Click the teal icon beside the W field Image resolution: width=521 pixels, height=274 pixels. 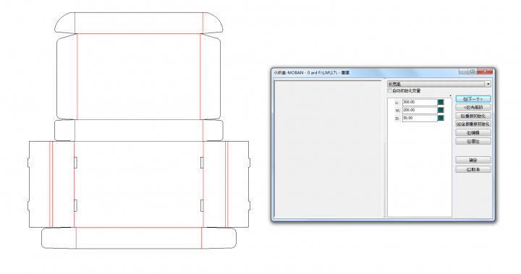[441, 110]
